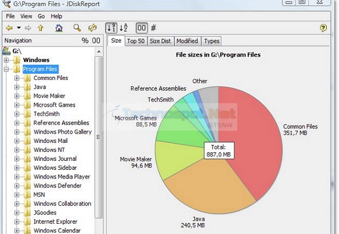Go up one folder level
The width and height of the screenshot is (339, 234).
(x=40, y=28)
